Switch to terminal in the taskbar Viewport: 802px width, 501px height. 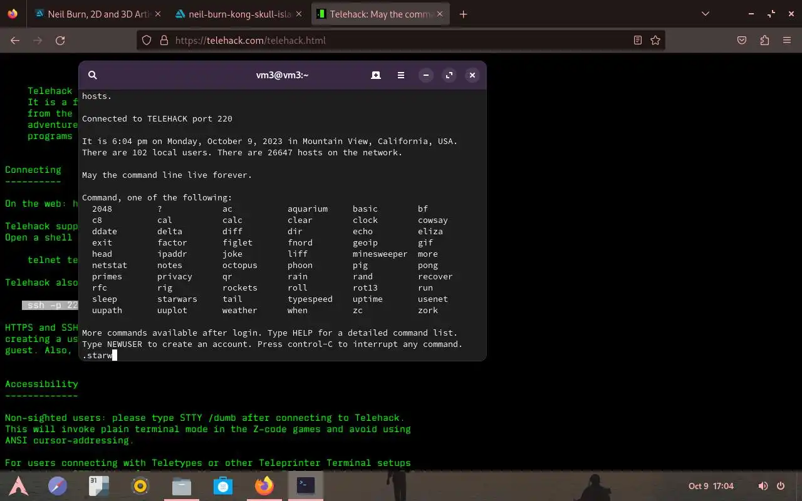tap(306, 485)
